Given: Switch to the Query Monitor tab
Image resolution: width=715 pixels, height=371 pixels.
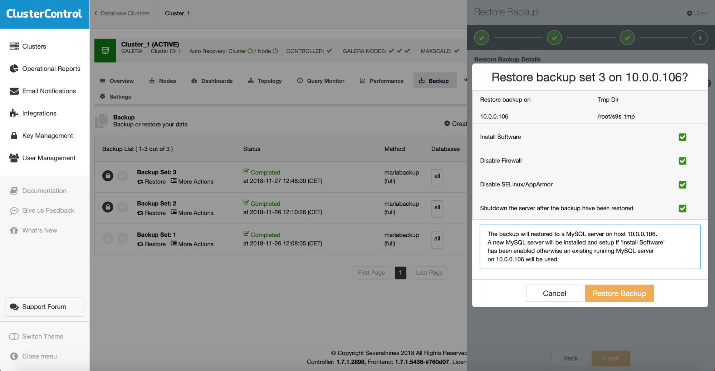Looking at the screenshot, I should point(320,81).
